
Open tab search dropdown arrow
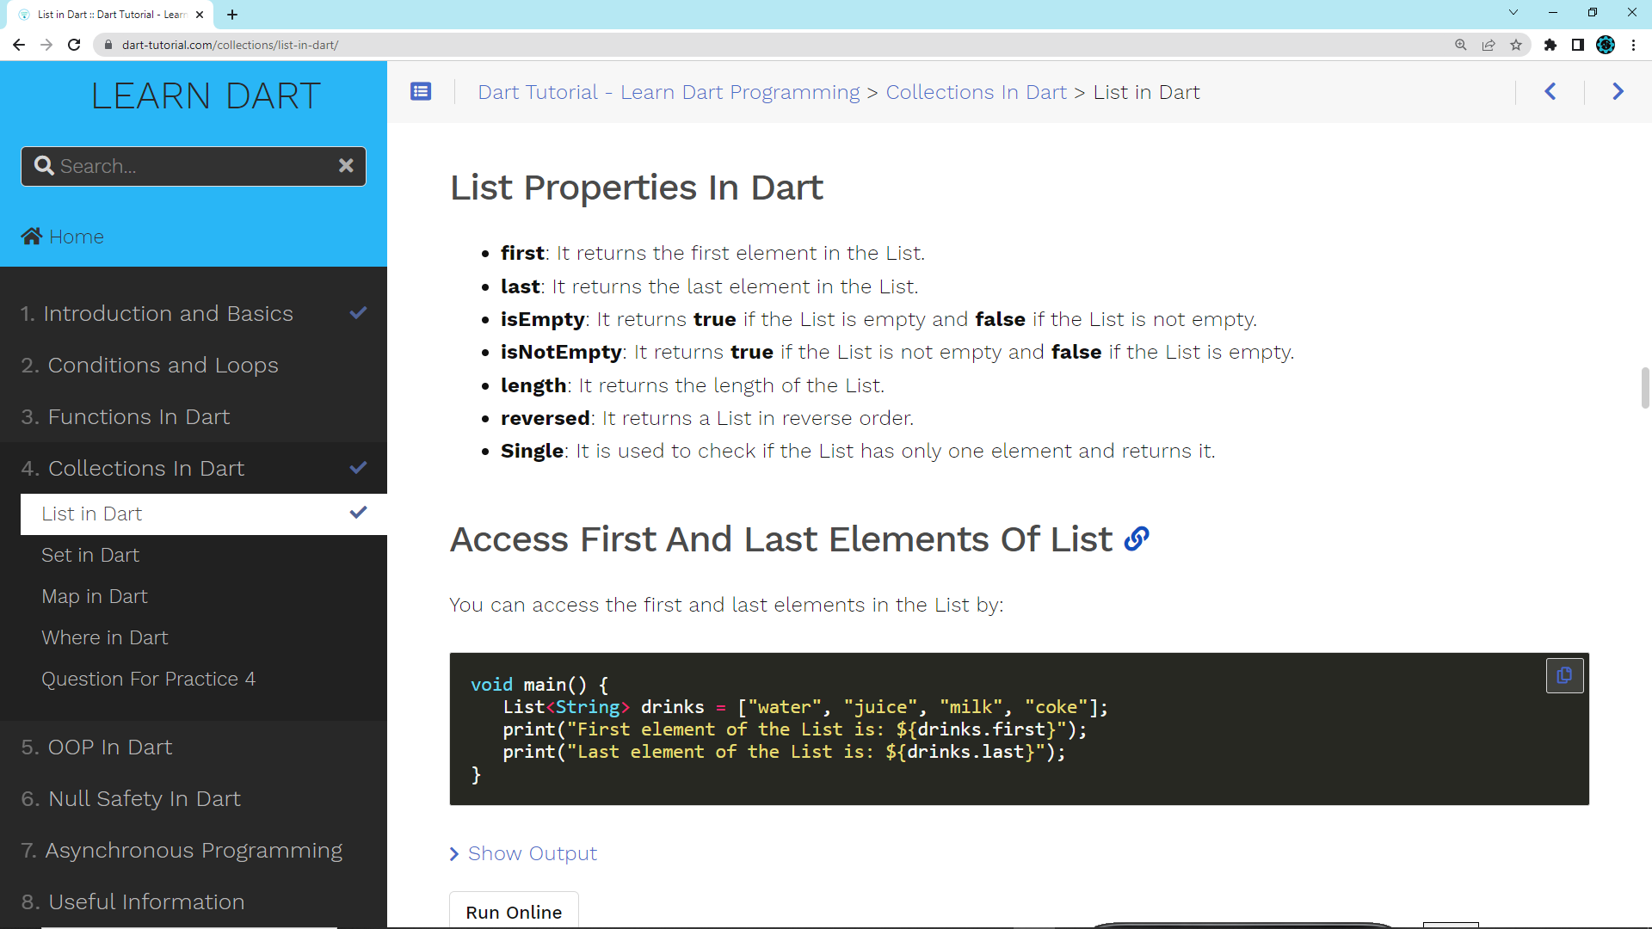pos(1513,12)
